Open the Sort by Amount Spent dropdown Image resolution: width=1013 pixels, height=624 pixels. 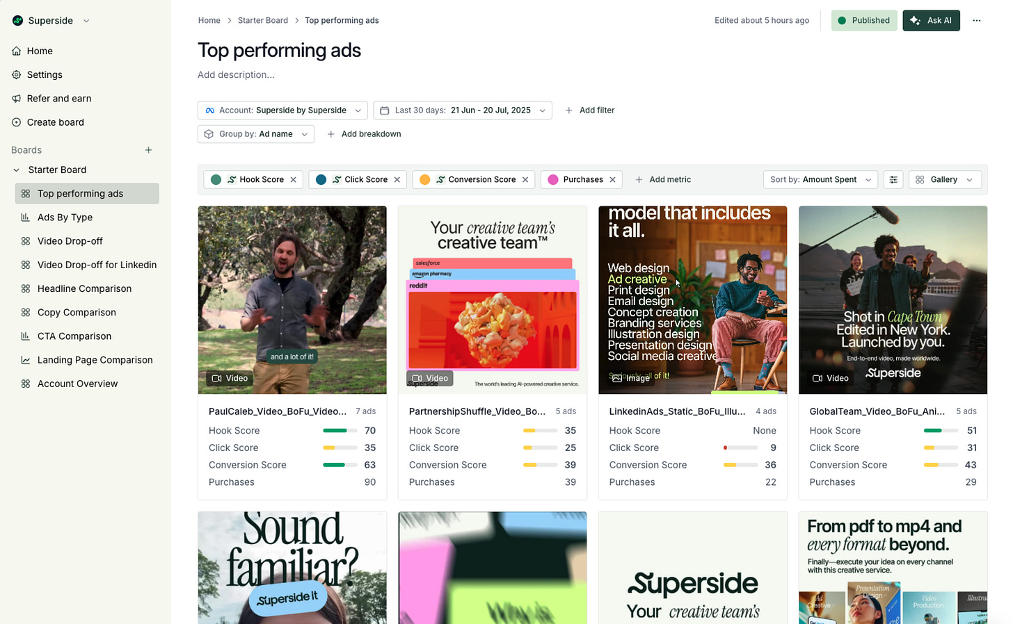820,179
